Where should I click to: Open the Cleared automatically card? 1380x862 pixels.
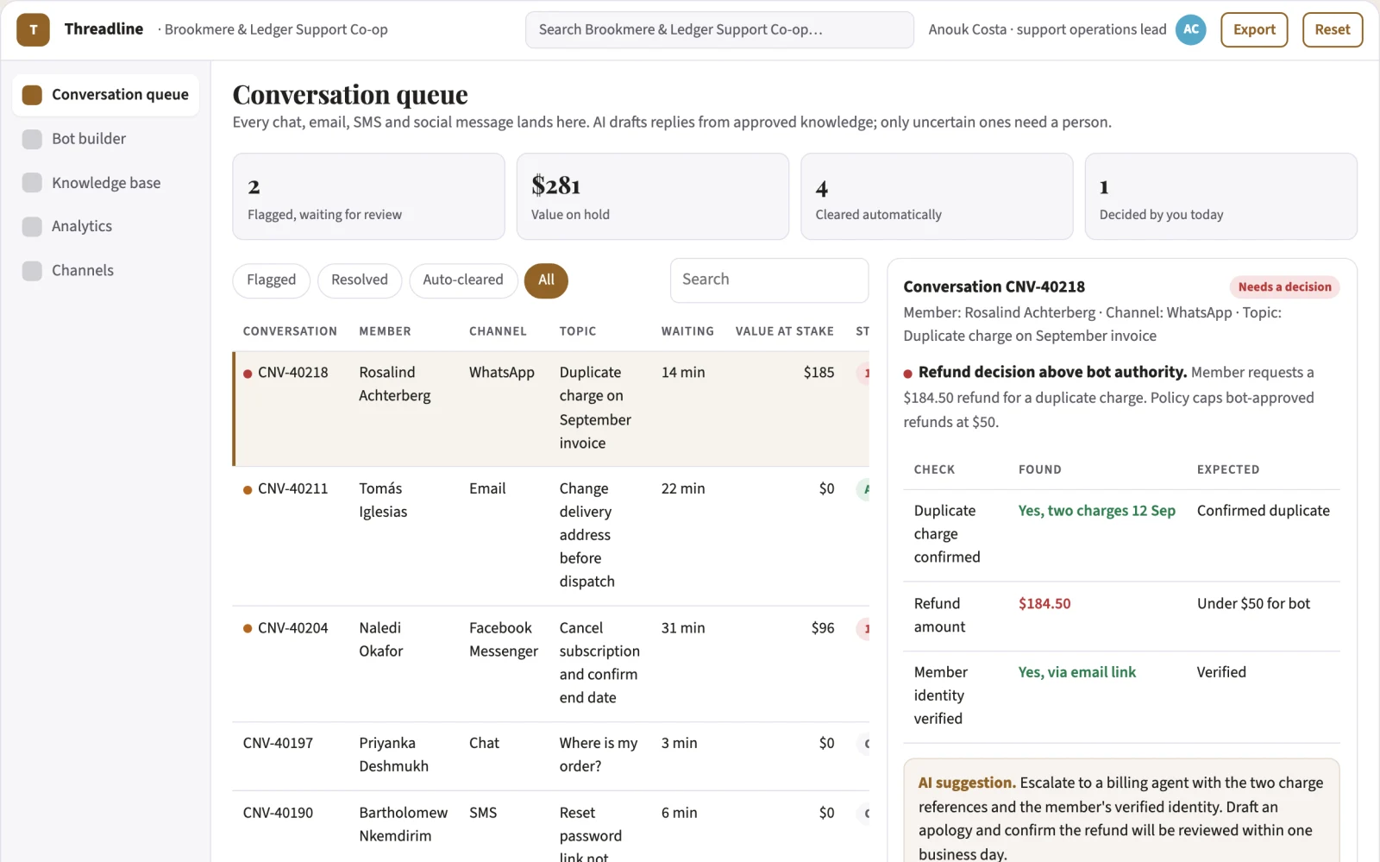pyautogui.click(x=937, y=197)
